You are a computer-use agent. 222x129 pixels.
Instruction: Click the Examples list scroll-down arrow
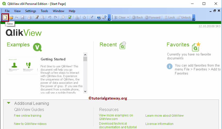tap(85, 91)
